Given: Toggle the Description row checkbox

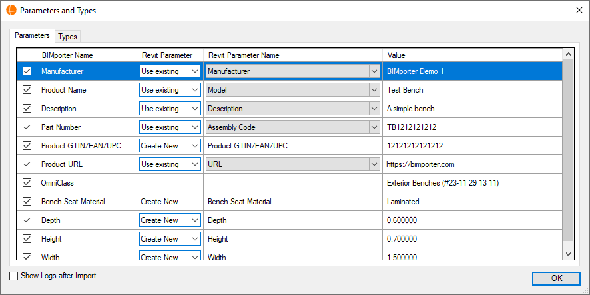Looking at the screenshot, I should click(27, 109).
